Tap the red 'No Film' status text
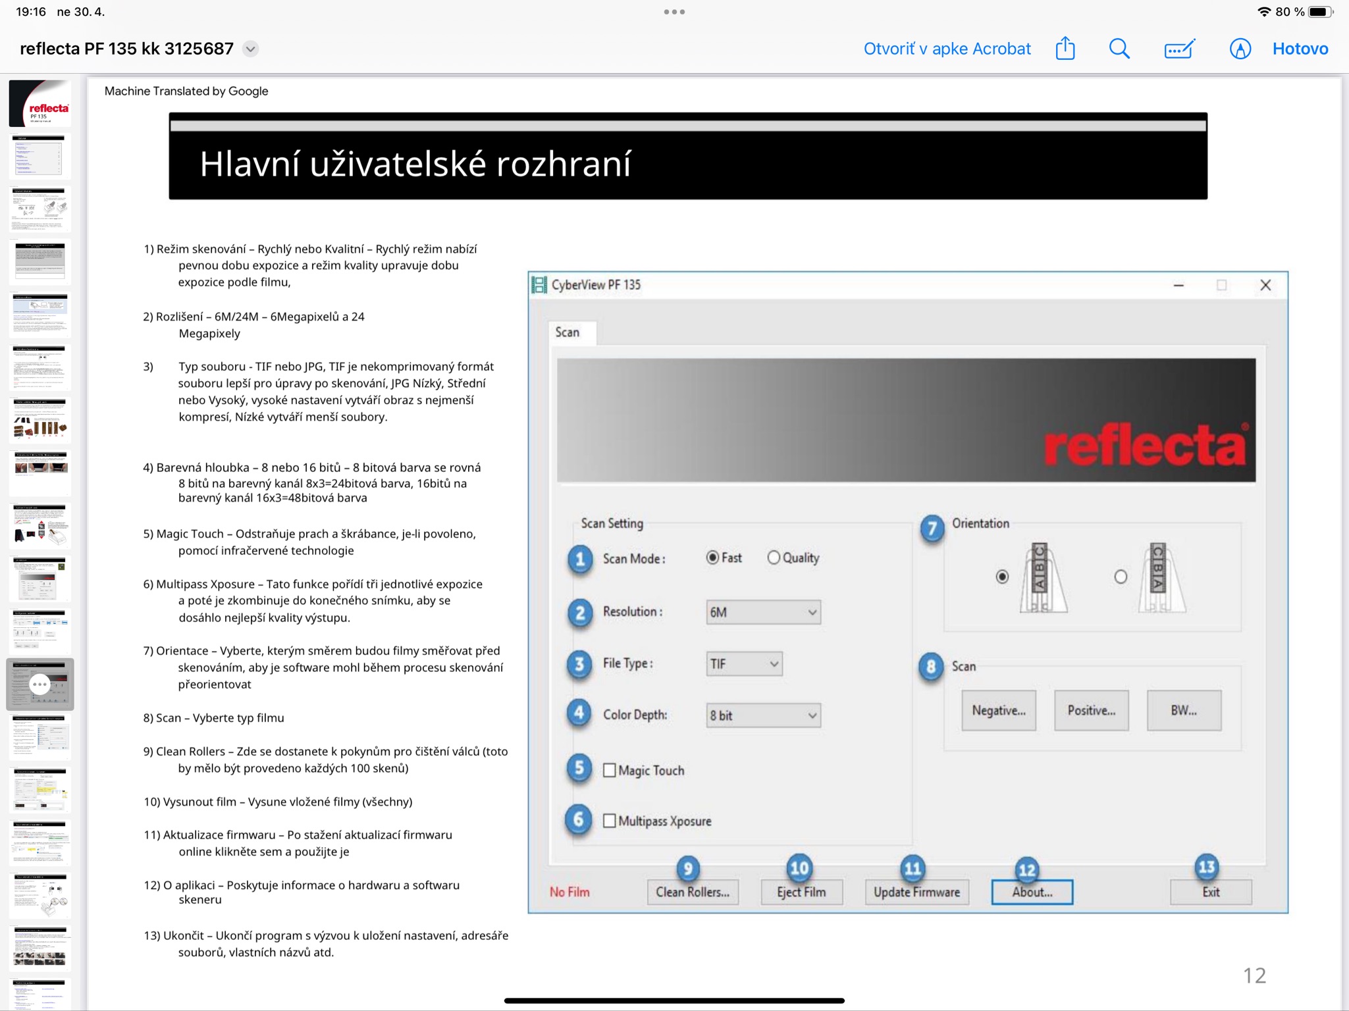 pos(569,892)
